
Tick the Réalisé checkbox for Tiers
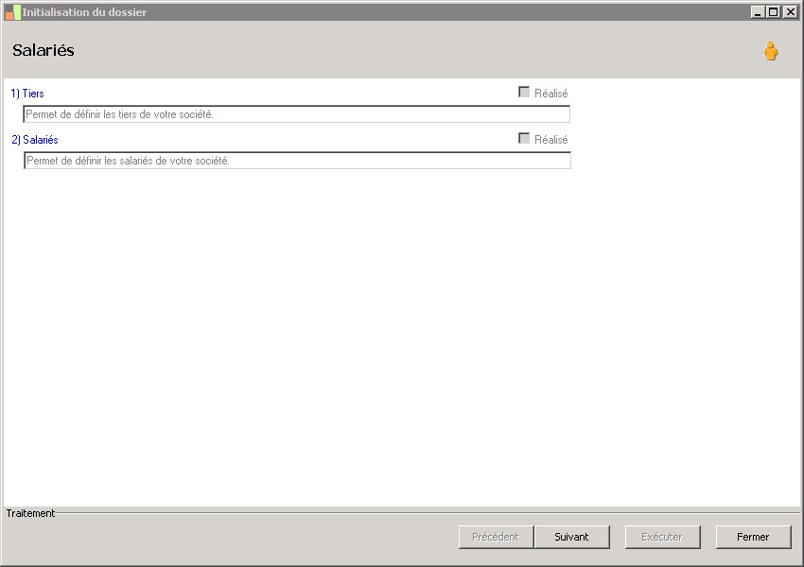[523, 93]
